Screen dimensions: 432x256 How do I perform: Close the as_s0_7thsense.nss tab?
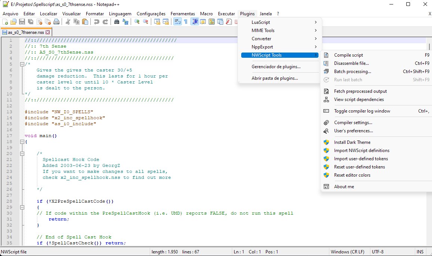click(x=48, y=32)
